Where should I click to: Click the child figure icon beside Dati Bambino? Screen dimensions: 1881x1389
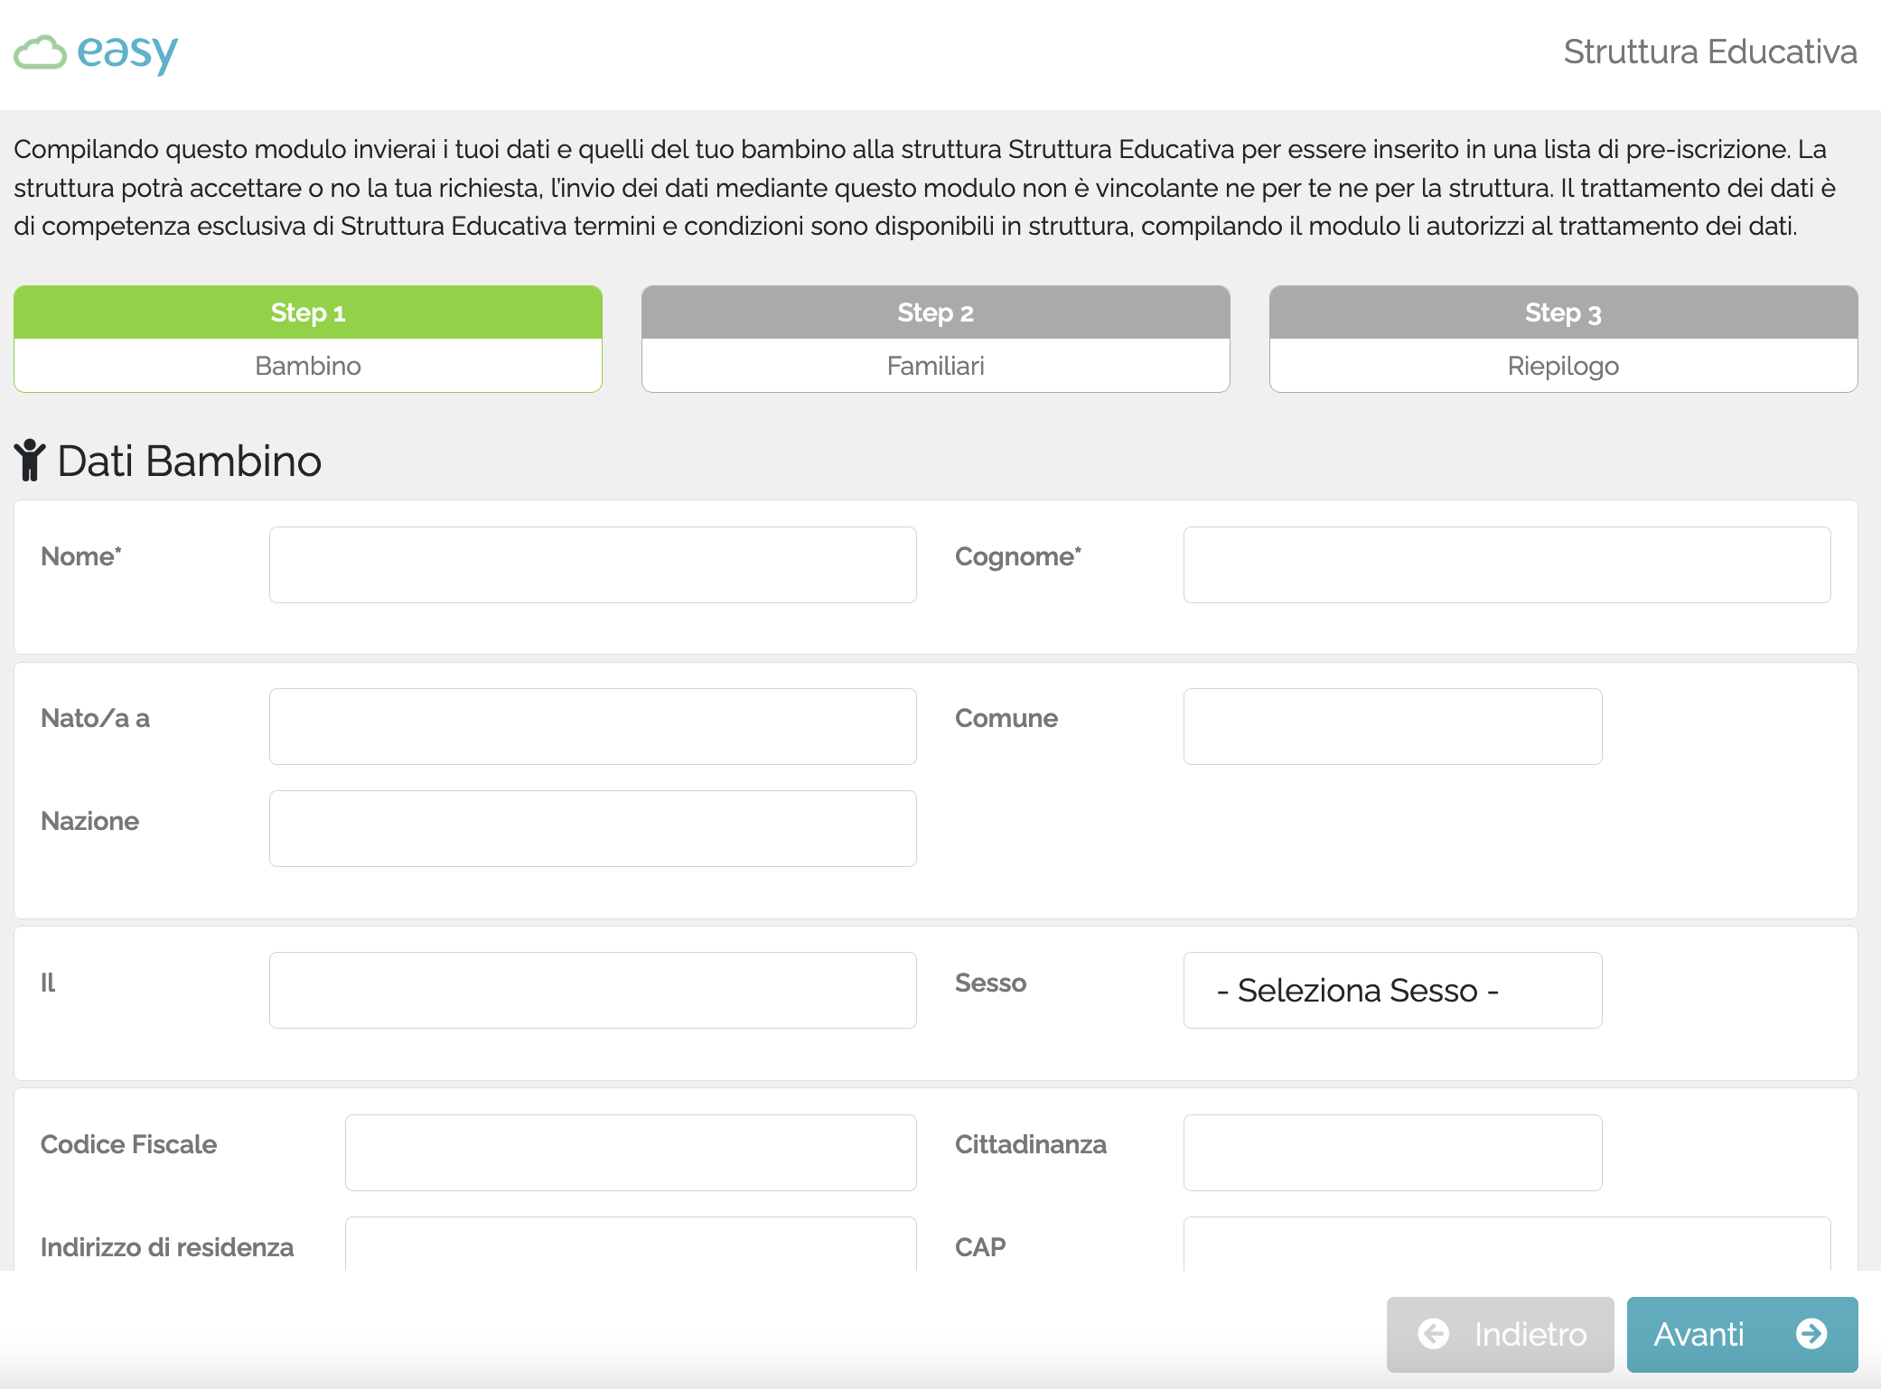tap(30, 460)
